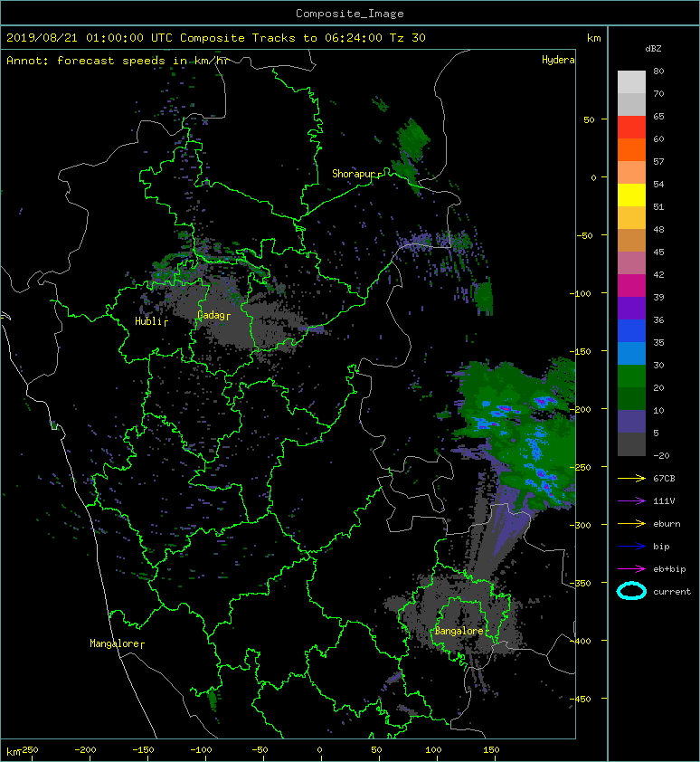
Task: Click the -450 tick on vertical axis
Action: point(580,699)
